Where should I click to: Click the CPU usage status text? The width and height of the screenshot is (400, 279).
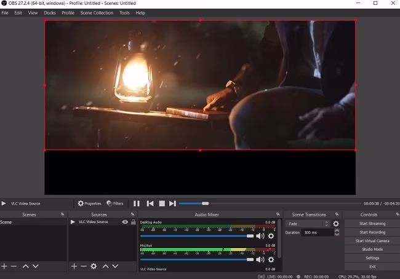(357, 277)
